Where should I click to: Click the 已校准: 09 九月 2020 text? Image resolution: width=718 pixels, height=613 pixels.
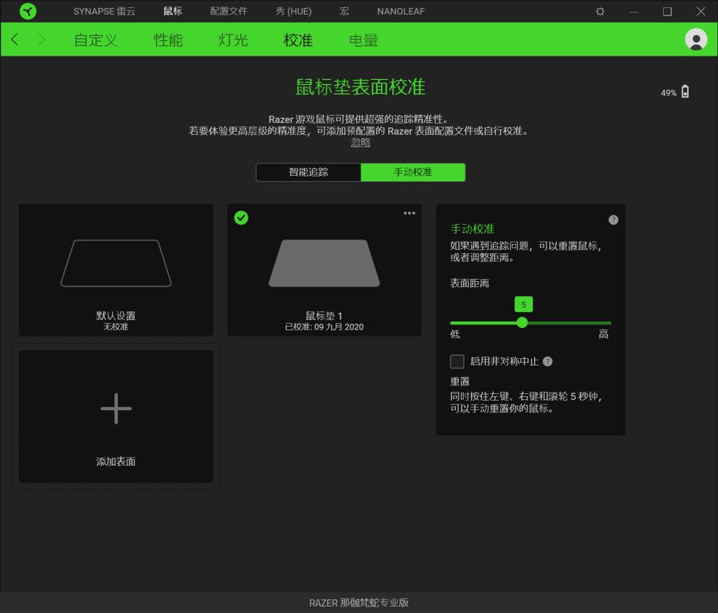click(x=324, y=327)
